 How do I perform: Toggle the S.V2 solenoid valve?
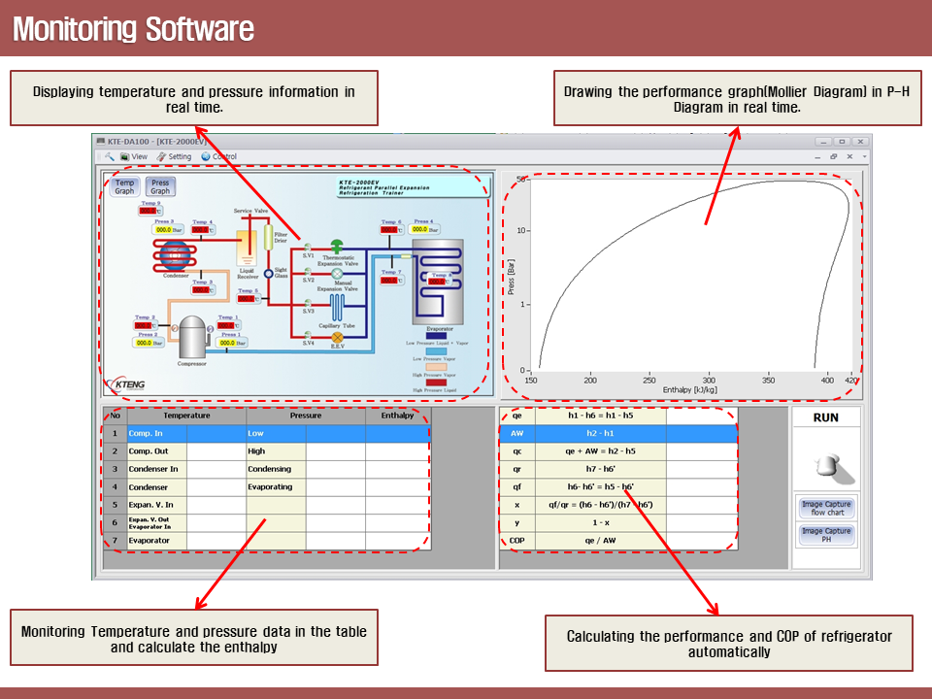307,272
